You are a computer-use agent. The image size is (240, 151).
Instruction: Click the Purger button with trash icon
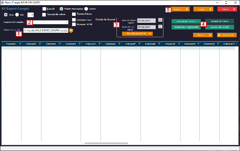(x=203, y=9)
